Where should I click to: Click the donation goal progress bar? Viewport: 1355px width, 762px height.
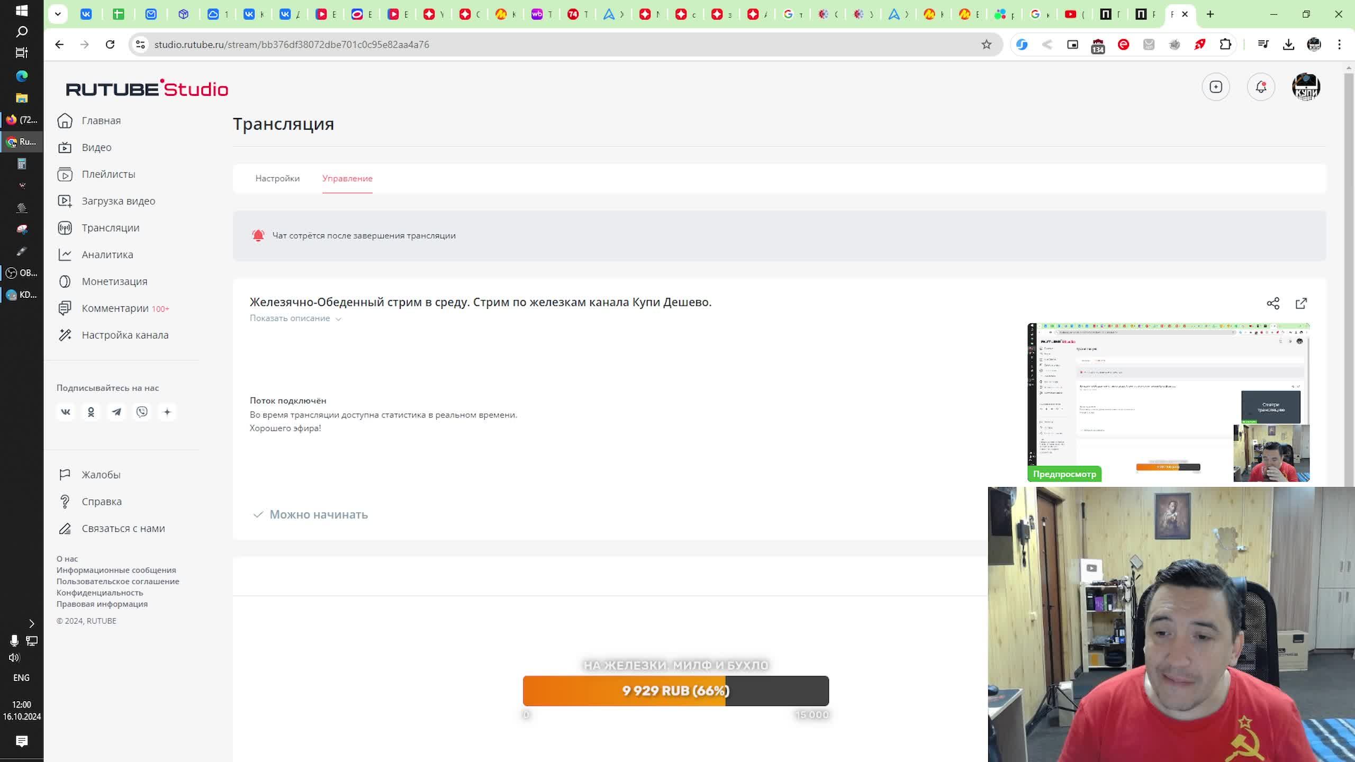click(675, 691)
